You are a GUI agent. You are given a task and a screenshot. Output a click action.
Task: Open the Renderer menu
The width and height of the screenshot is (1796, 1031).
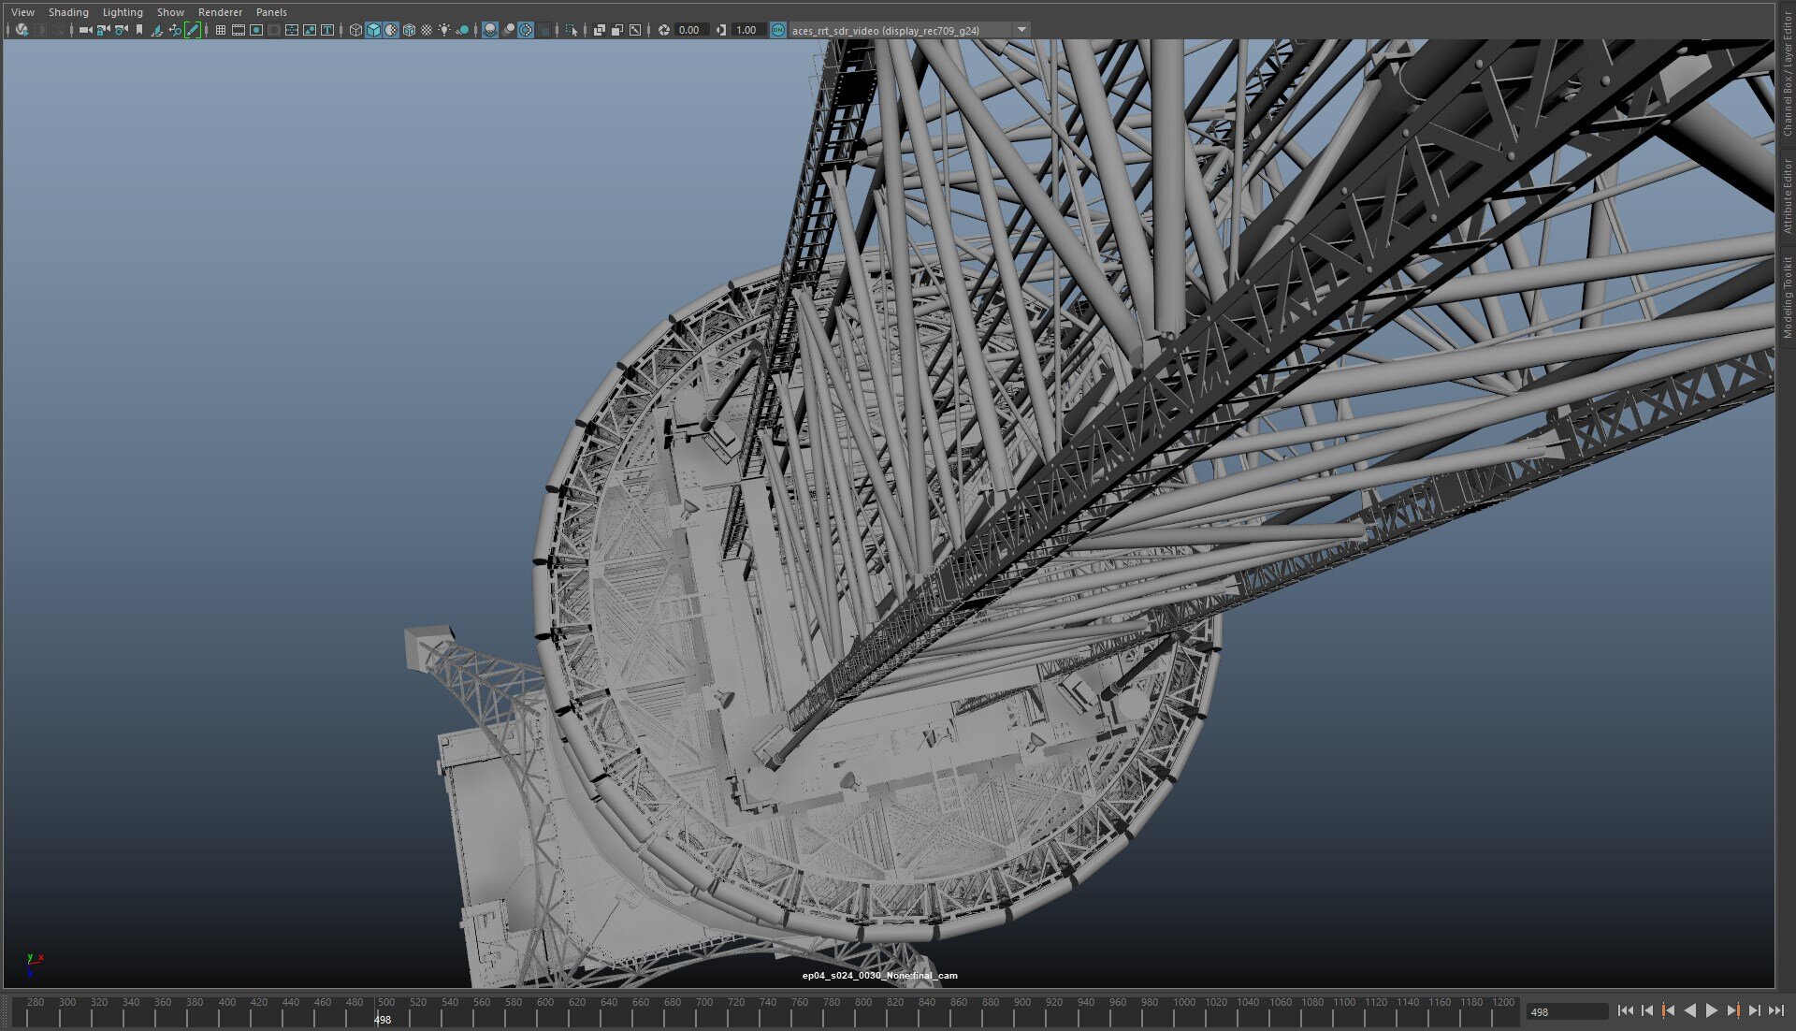[220, 12]
